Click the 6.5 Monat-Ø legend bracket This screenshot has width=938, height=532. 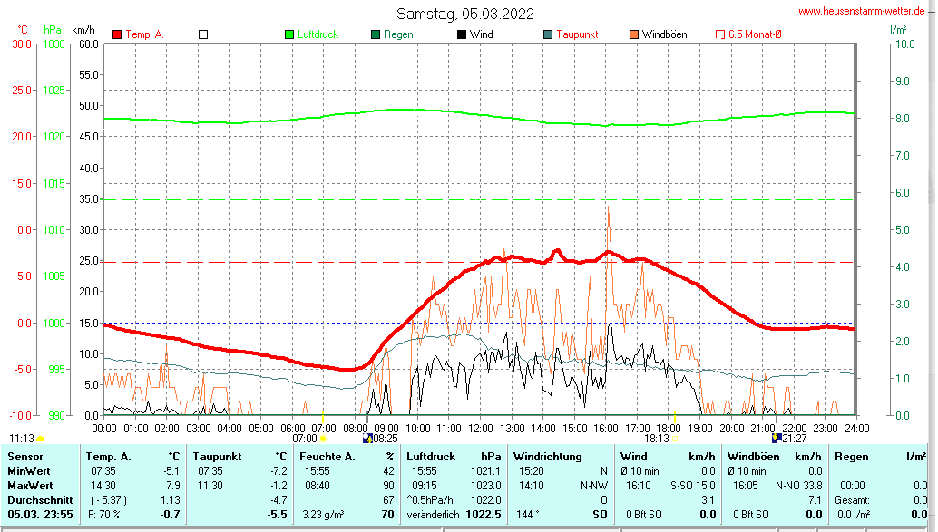[x=720, y=34]
